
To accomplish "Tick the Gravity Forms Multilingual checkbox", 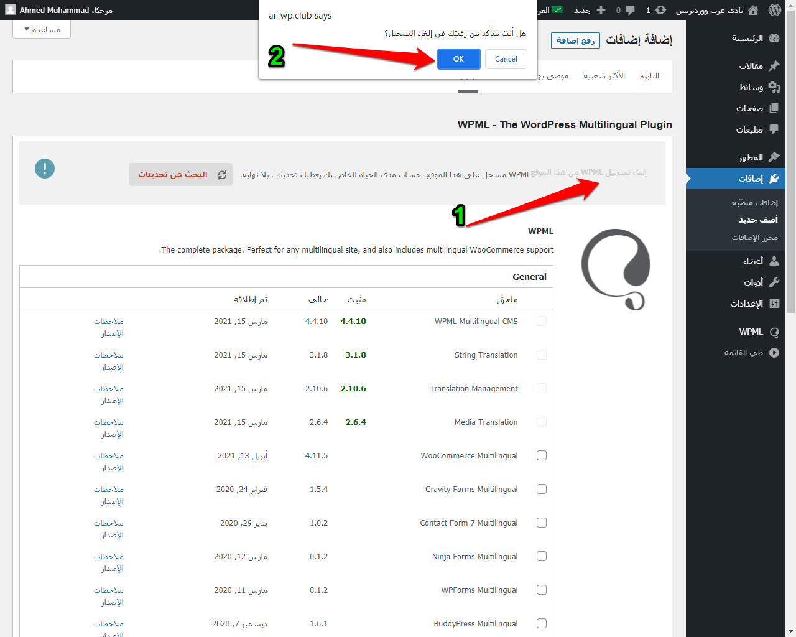I will click(x=542, y=489).
